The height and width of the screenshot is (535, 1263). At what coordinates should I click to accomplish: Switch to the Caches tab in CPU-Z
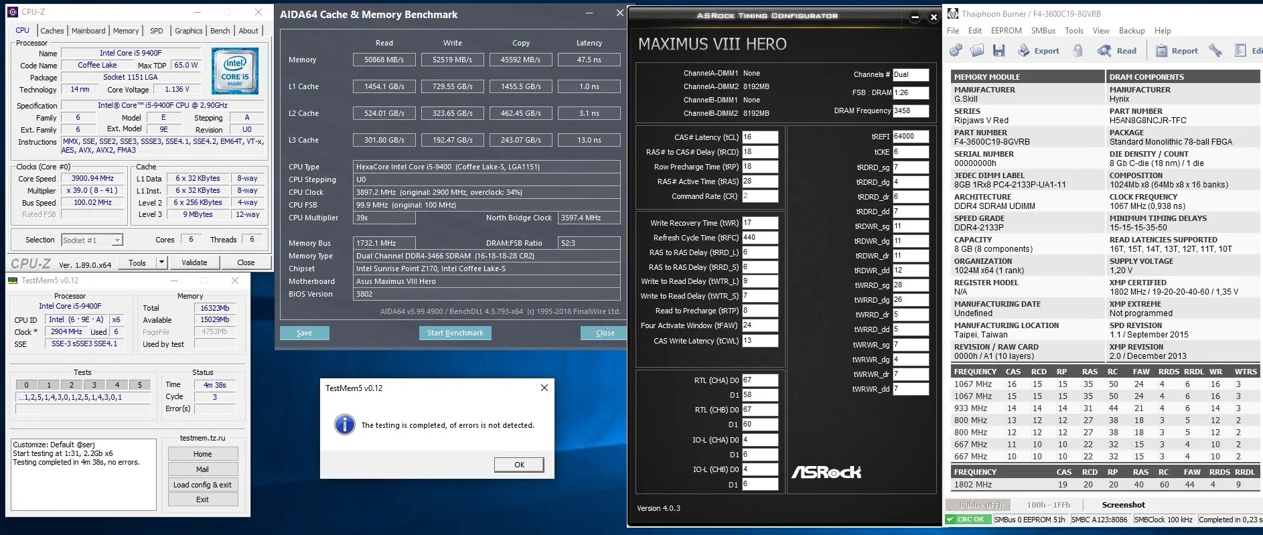(52, 31)
